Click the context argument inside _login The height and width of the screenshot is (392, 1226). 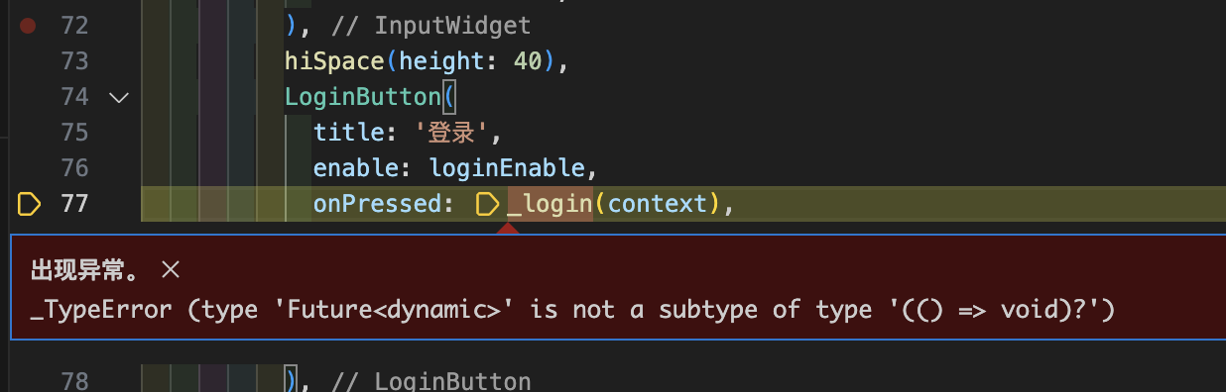(659, 204)
